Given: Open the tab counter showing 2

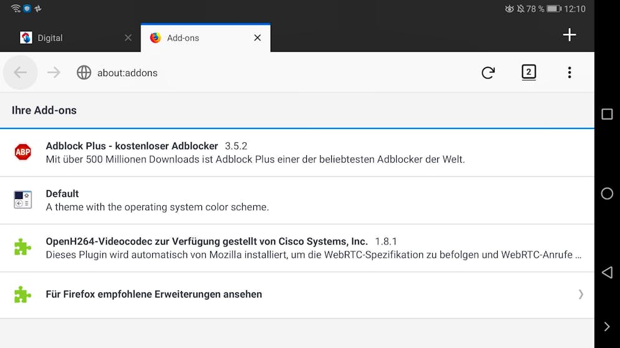Looking at the screenshot, I should point(528,72).
